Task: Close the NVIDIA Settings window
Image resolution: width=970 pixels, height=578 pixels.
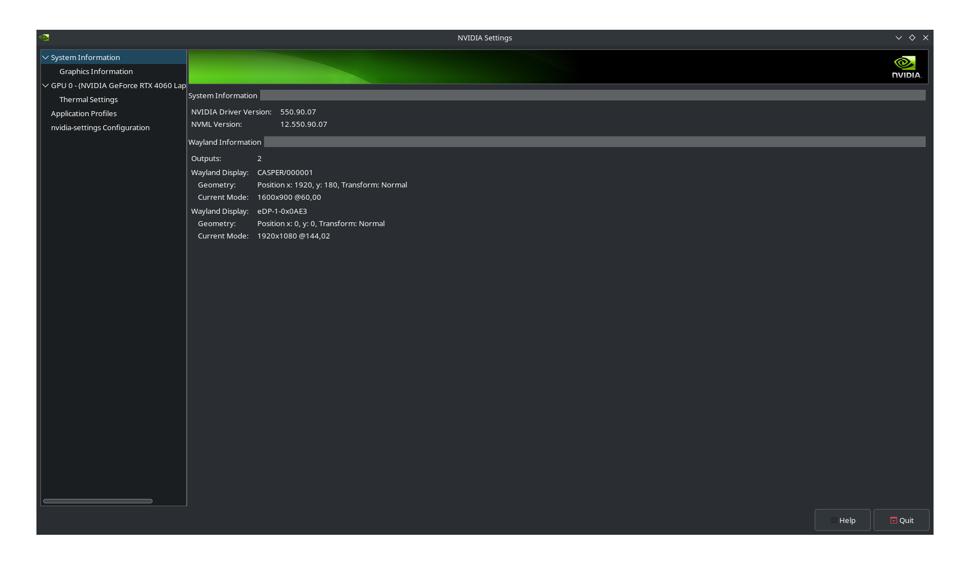Action: coord(926,38)
